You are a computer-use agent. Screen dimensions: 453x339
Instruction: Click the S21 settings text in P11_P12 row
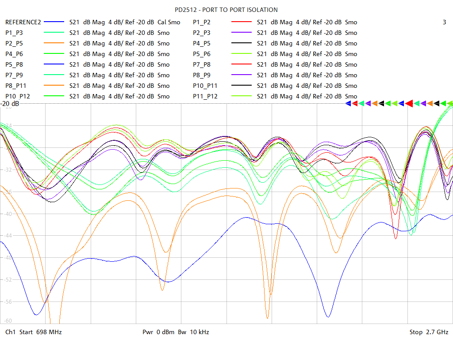tap(307, 96)
